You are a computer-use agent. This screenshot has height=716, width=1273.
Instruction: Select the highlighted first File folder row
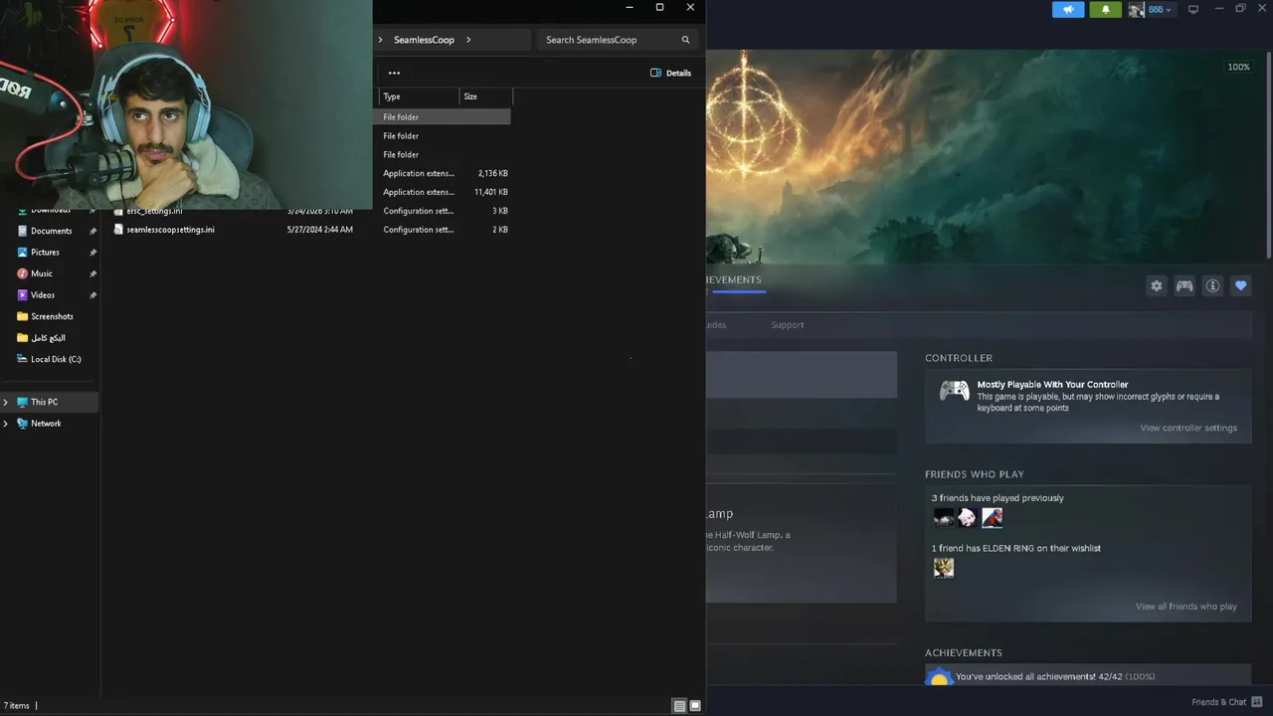tap(443, 117)
